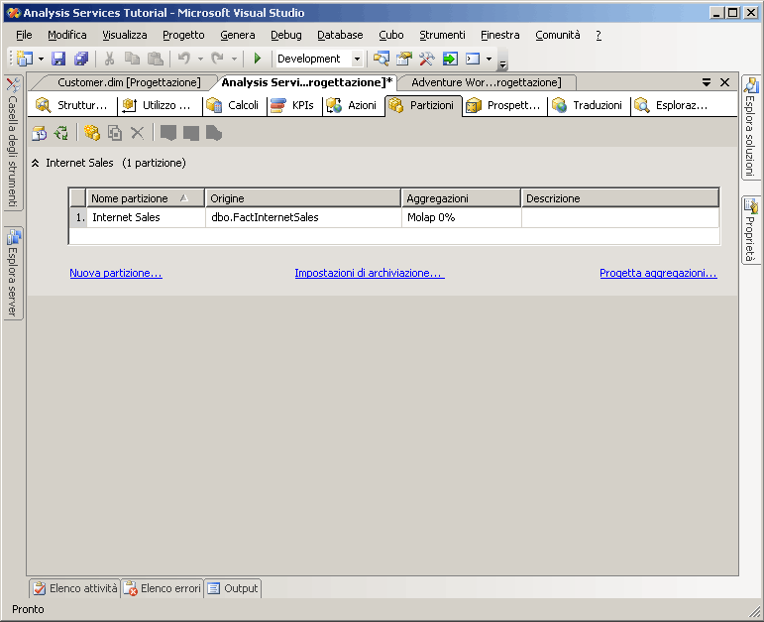Click the Toolbox hammer and wrench icon

(x=426, y=59)
